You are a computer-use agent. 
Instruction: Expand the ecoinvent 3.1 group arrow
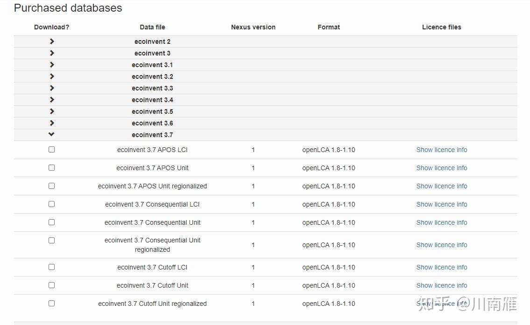(51, 65)
